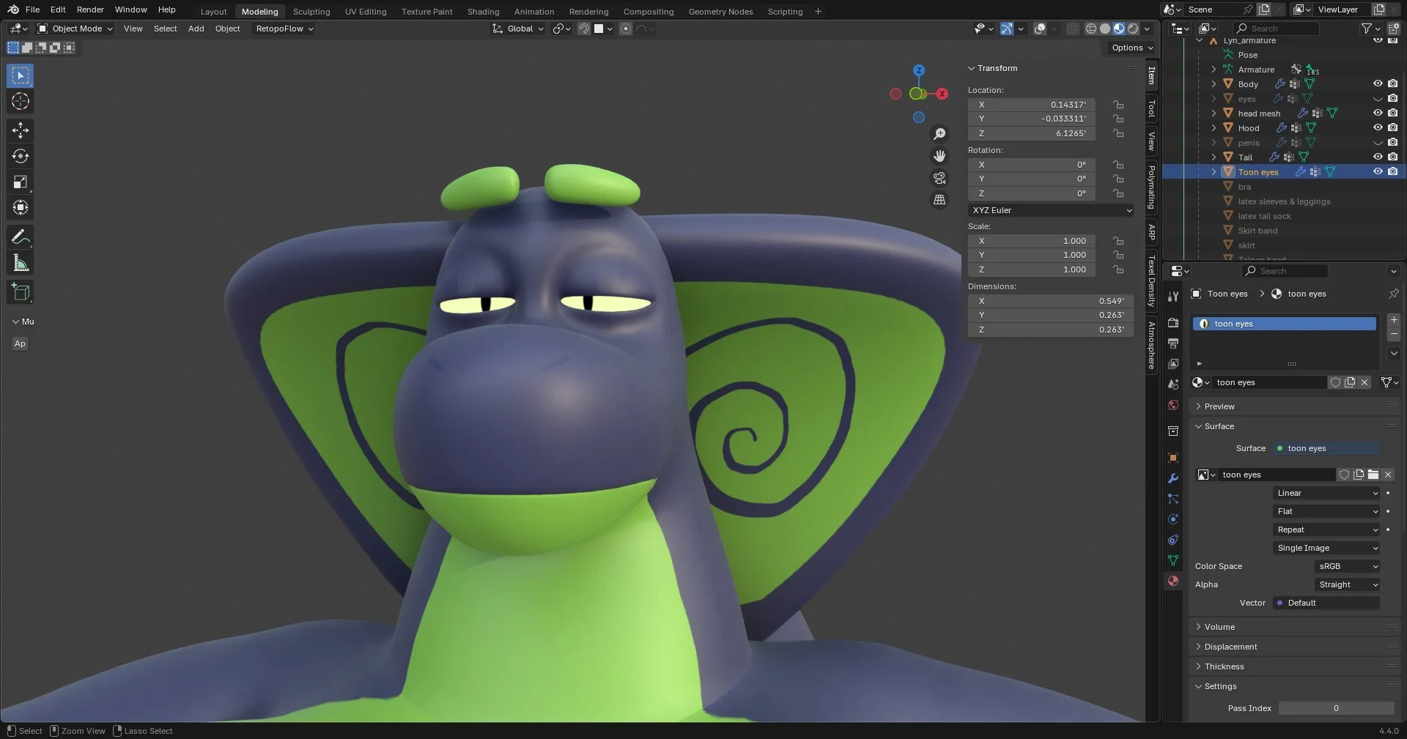Hide the head mesh object in viewport

(1378, 114)
